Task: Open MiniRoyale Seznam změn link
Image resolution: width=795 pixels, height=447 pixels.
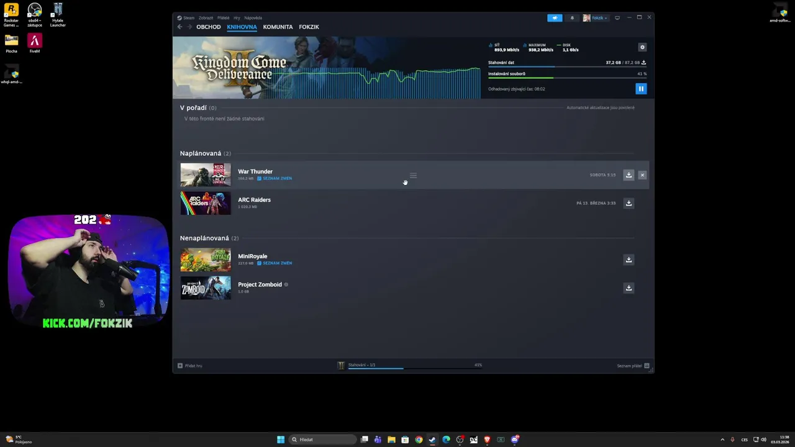Action: coord(275,263)
